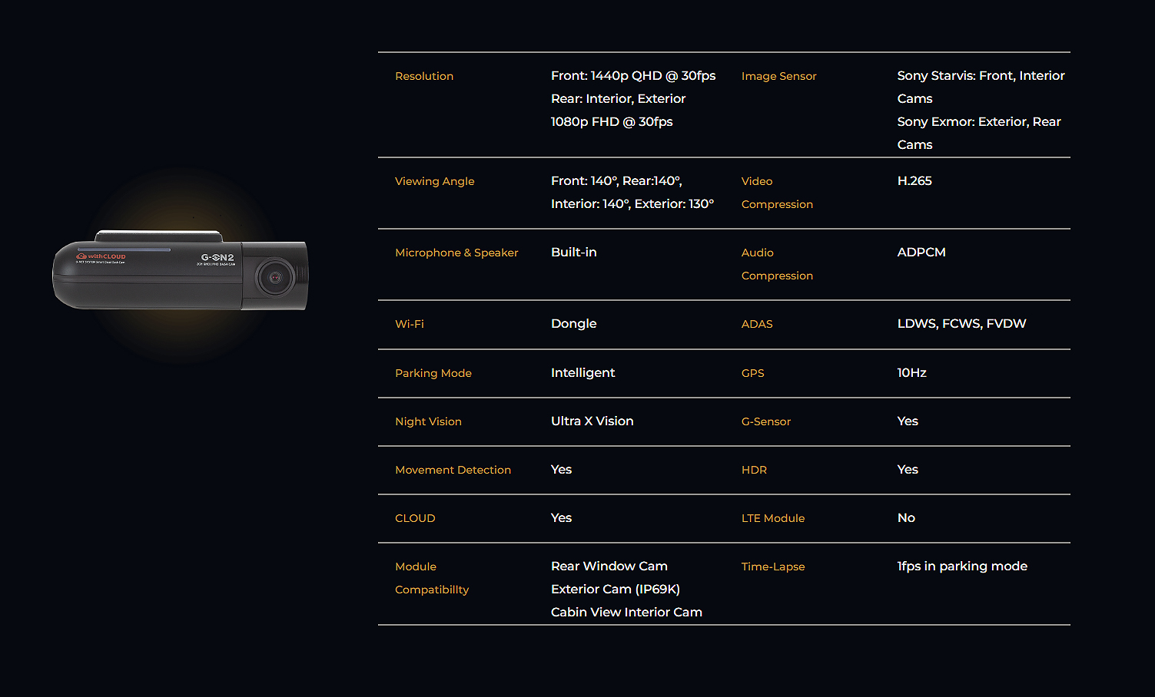Image resolution: width=1155 pixels, height=697 pixels.
Task: Select the Microphone & Speaker label
Action: pyautogui.click(x=456, y=253)
